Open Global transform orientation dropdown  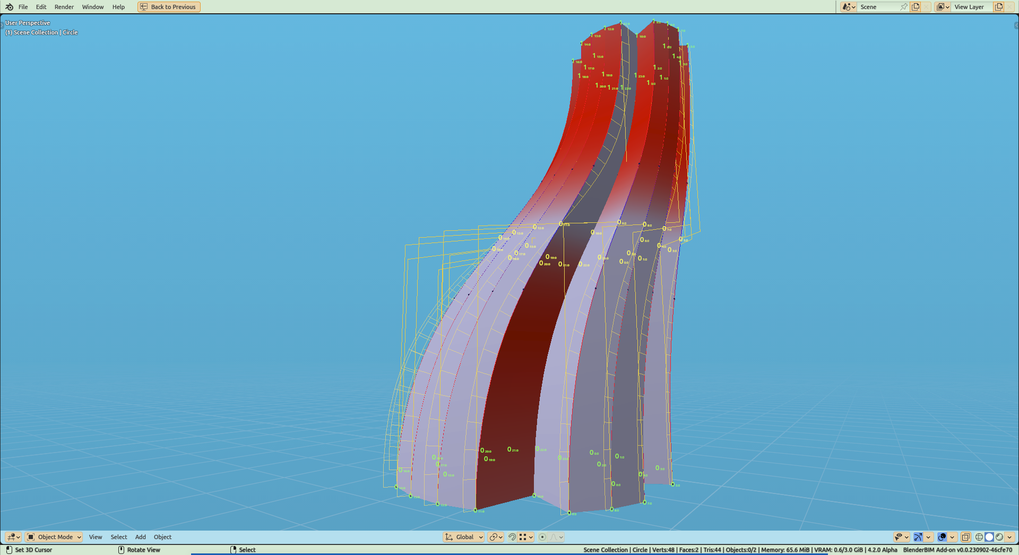click(x=464, y=537)
